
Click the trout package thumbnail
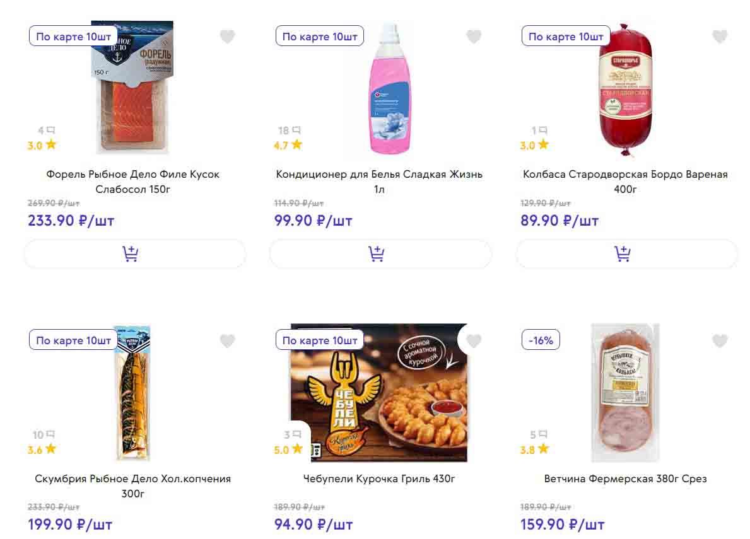132,88
